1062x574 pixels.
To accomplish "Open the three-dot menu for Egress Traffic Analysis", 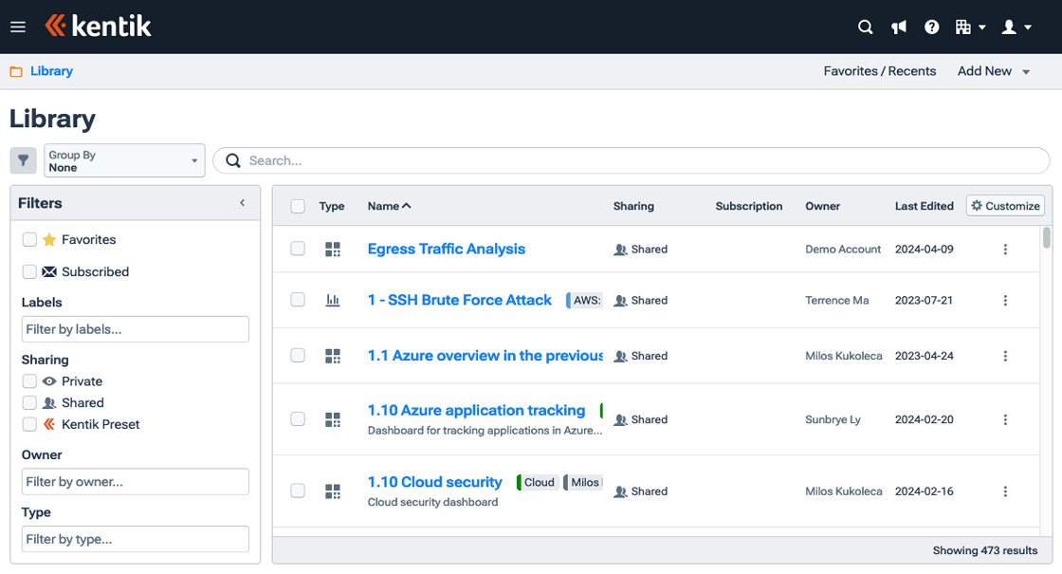I will (x=1005, y=249).
